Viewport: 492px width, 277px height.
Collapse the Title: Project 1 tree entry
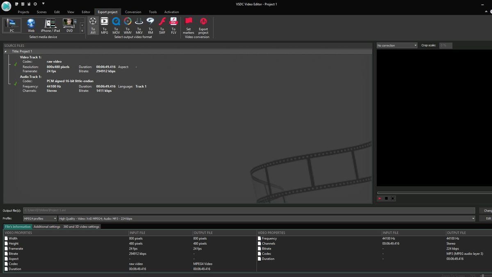(5, 51)
